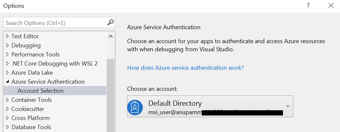Collapse the Azure Service Authentication node
The image size is (340, 132).
[8, 82]
